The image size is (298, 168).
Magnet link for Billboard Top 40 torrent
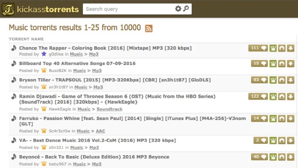282,63
